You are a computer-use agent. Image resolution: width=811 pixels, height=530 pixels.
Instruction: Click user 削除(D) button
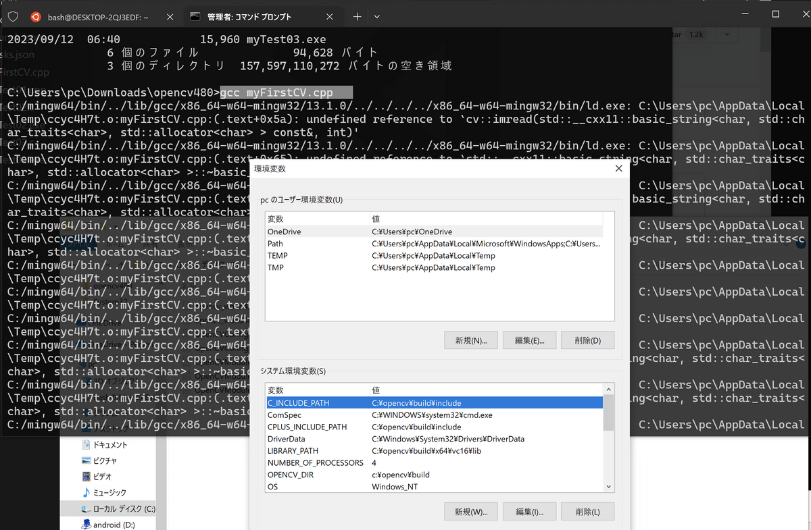click(587, 340)
